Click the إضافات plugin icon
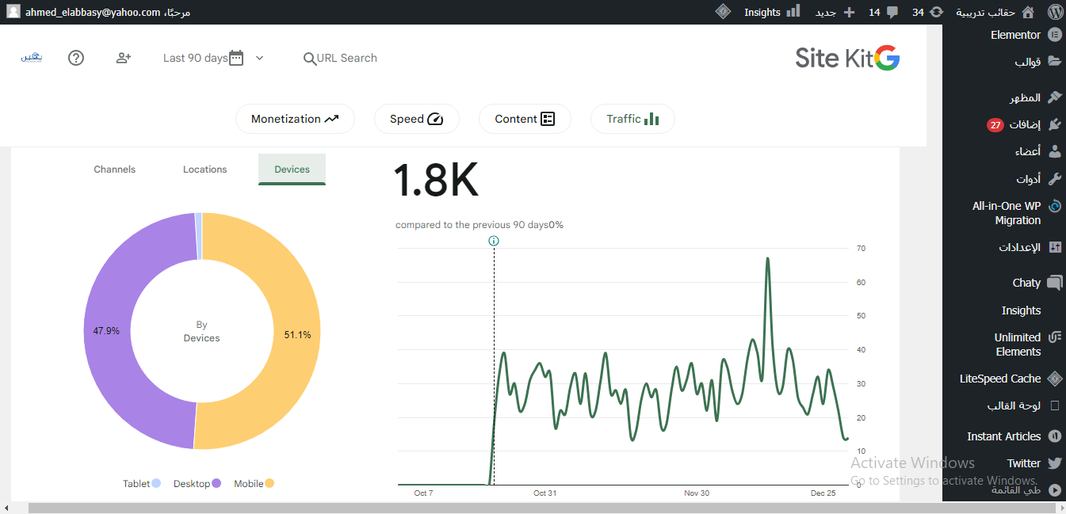Image resolution: width=1066 pixels, height=514 pixels. 1055,124
